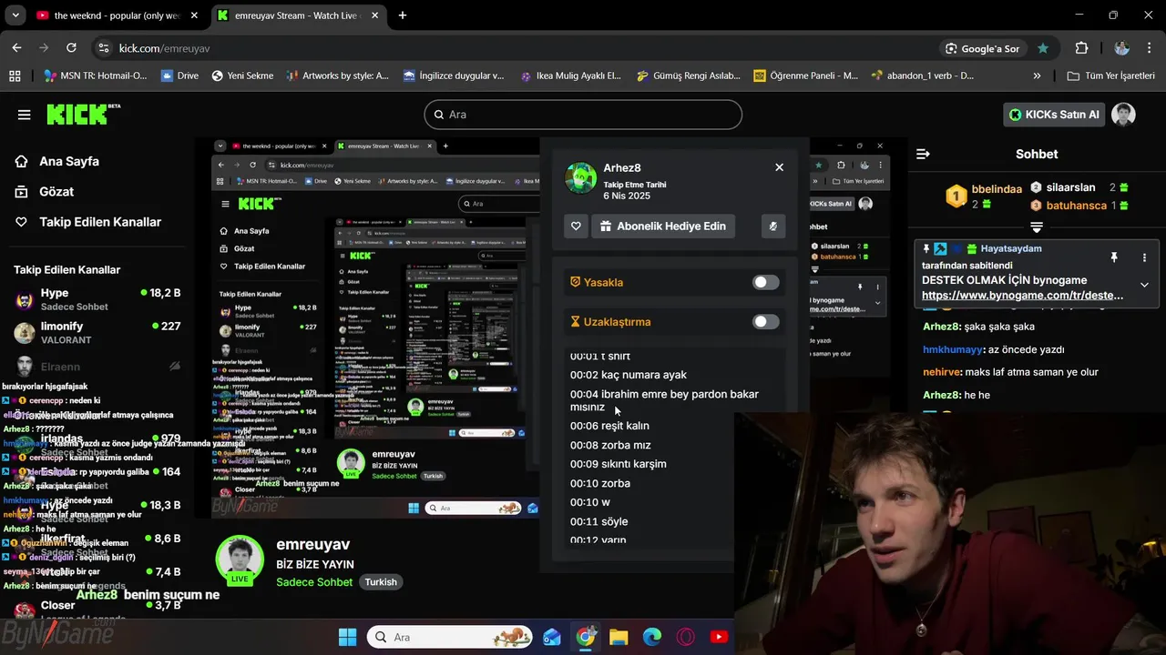Click bbelindaa in the gift leaderboard
1166x655 pixels.
(x=997, y=189)
